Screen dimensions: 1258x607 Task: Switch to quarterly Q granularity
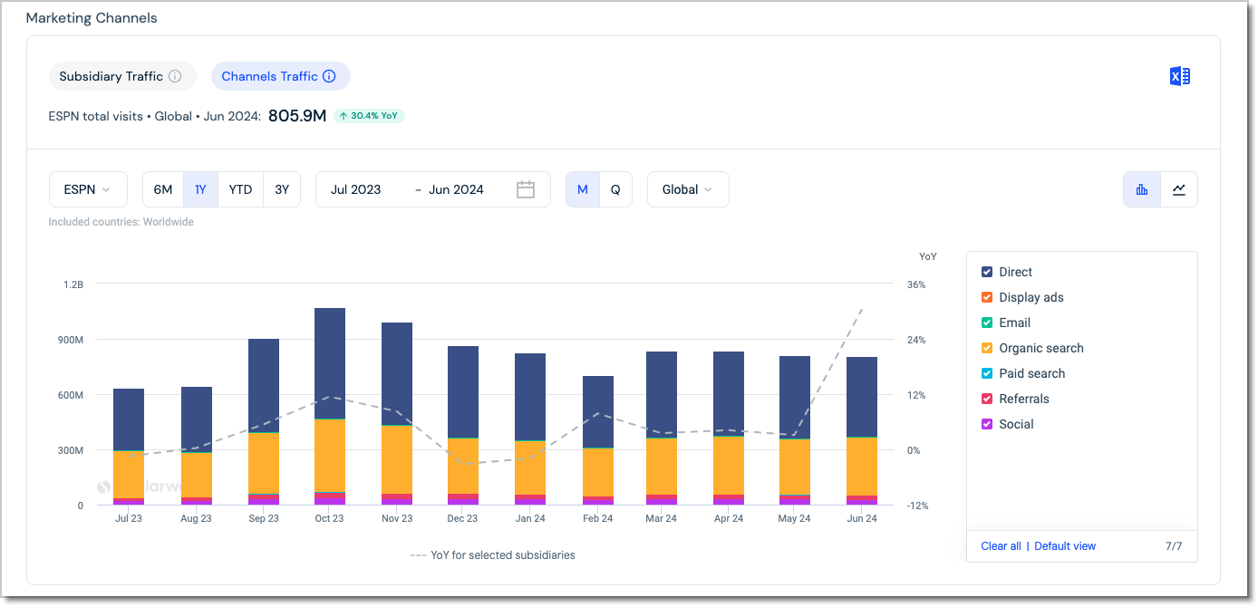(x=615, y=189)
